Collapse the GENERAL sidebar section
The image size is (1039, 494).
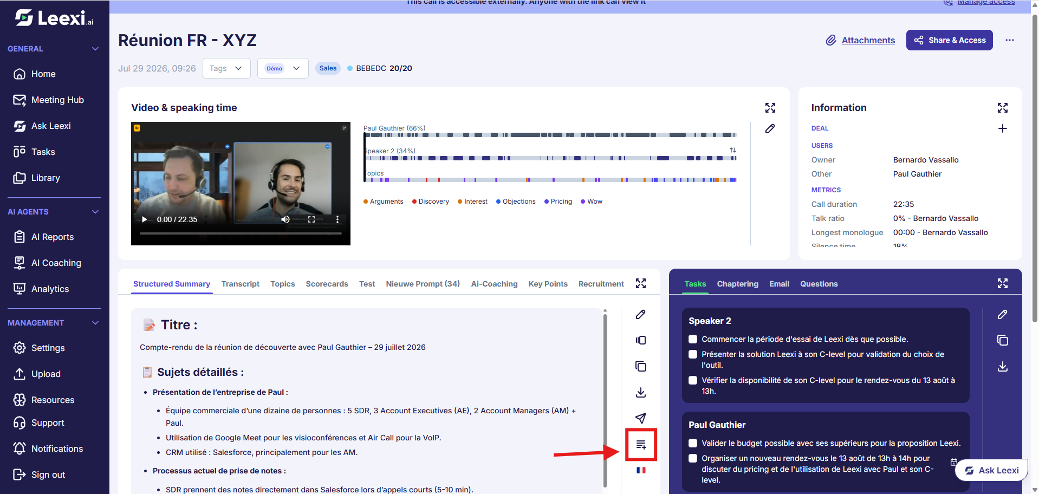tap(95, 49)
